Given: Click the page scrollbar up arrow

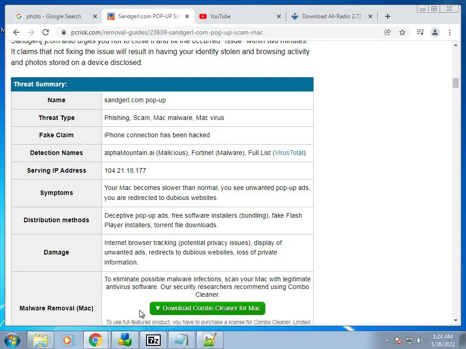Looking at the screenshot, I should click(456, 45).
